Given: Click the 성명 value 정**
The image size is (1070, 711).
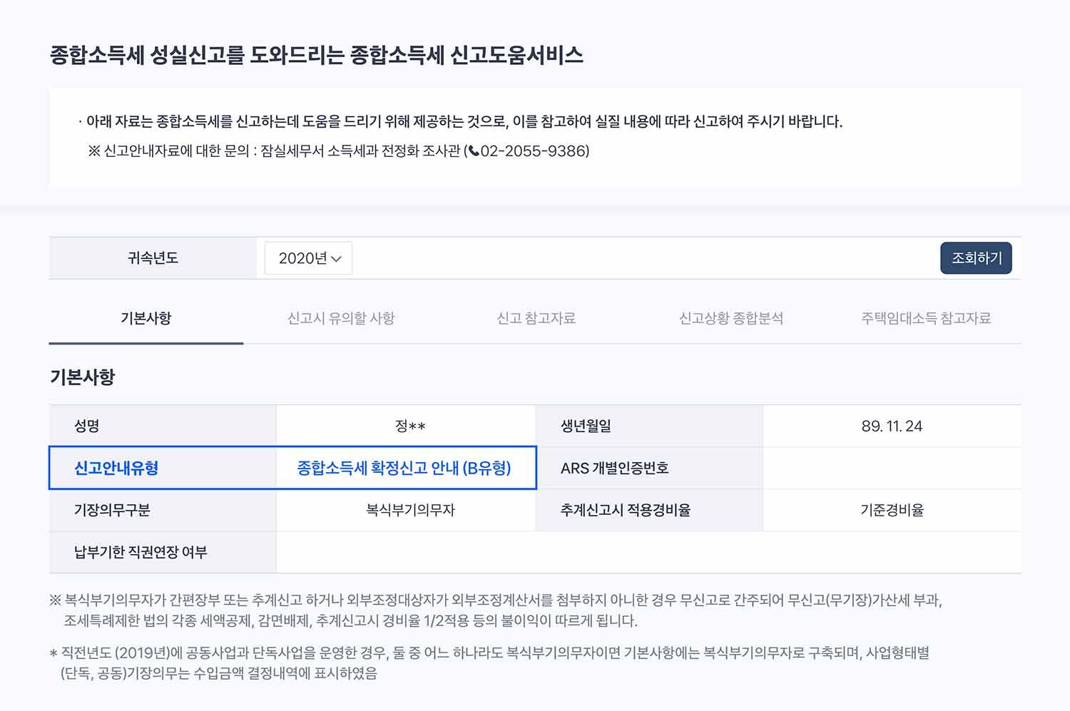Looking at the screenshot, I should point(409,426).
